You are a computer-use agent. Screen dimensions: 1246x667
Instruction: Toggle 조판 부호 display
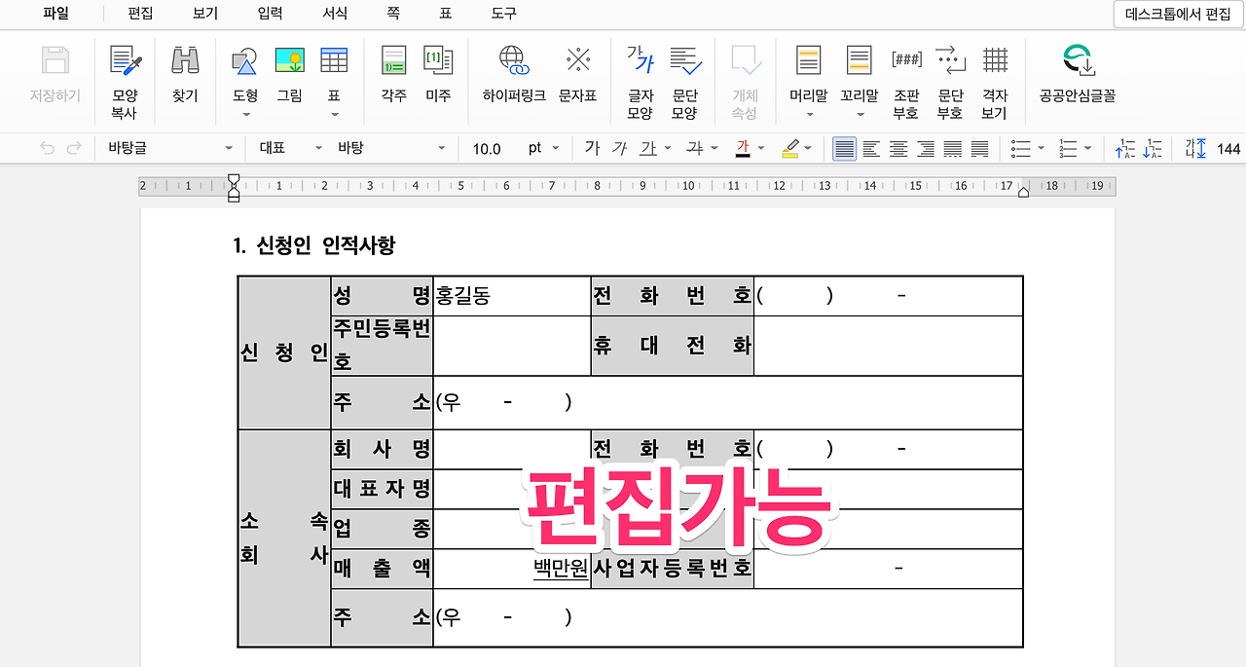pyautogui.click(x=906, y=78)
